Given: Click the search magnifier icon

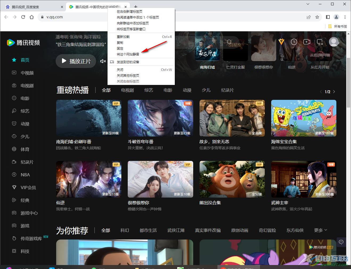Looking at the screenshot, I should click(229, 42).
